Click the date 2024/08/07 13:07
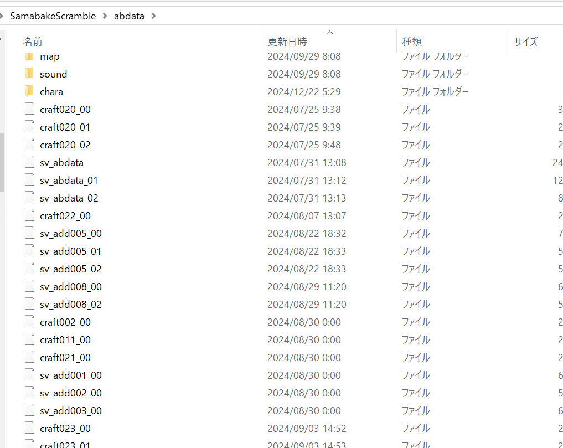Screen dimensions: 563x448 tap(307, 216)
